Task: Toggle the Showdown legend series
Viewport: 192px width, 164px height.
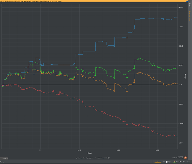Action: [98, 158]
